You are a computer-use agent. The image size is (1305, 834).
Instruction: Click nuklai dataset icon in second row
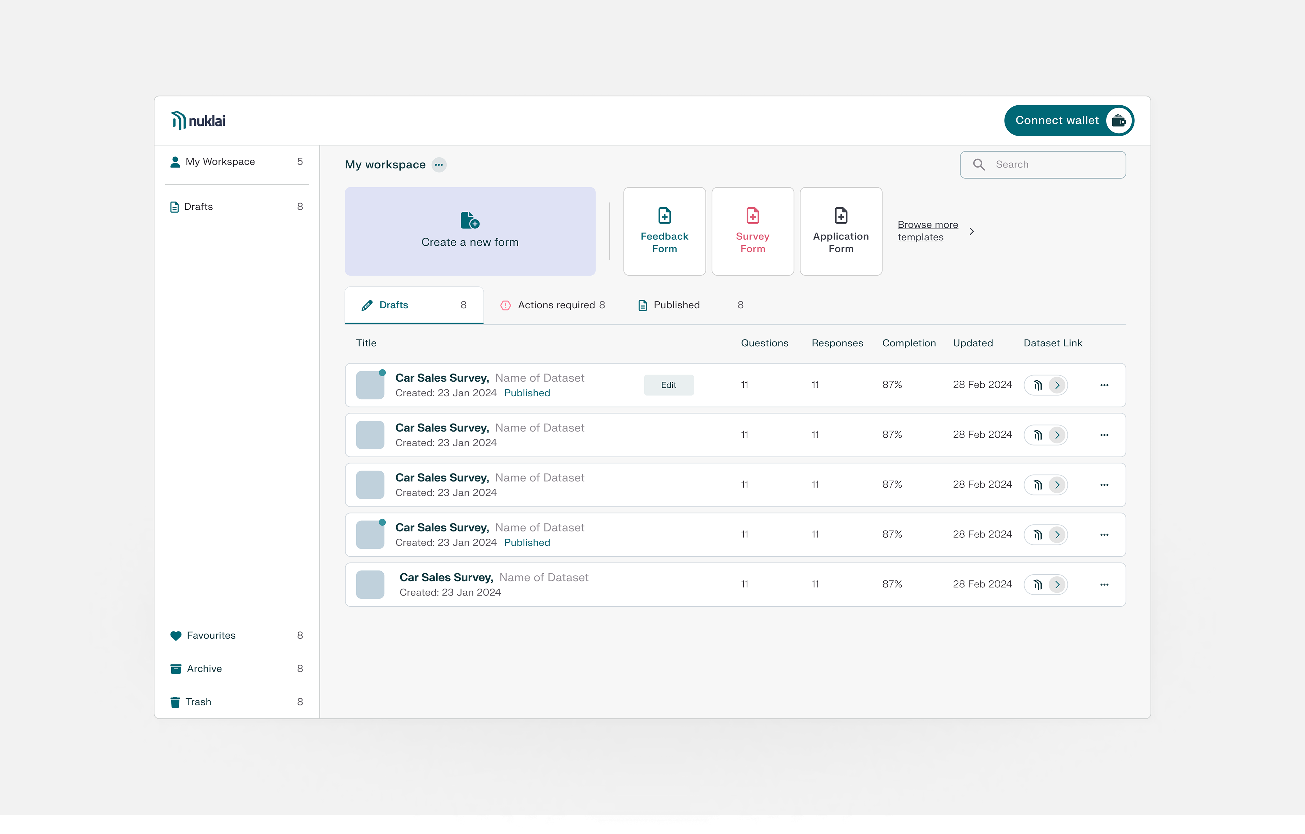coord(1037,435)
